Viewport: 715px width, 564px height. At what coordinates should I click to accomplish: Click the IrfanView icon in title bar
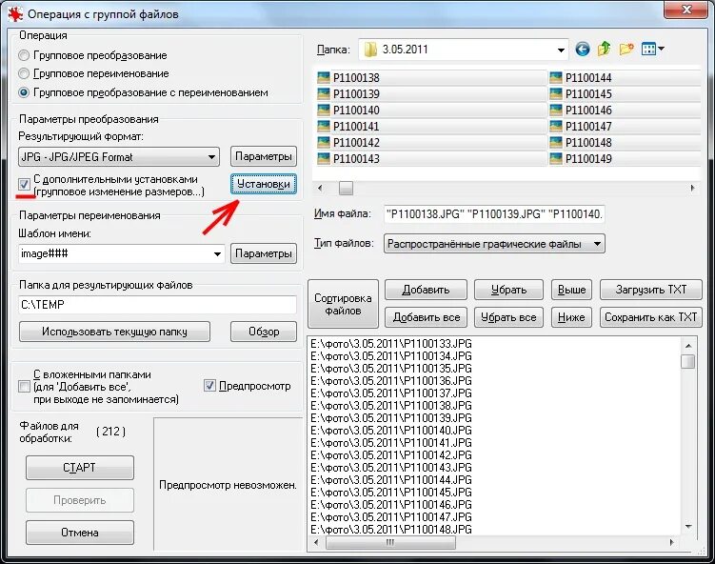click(x=15, y=14)
